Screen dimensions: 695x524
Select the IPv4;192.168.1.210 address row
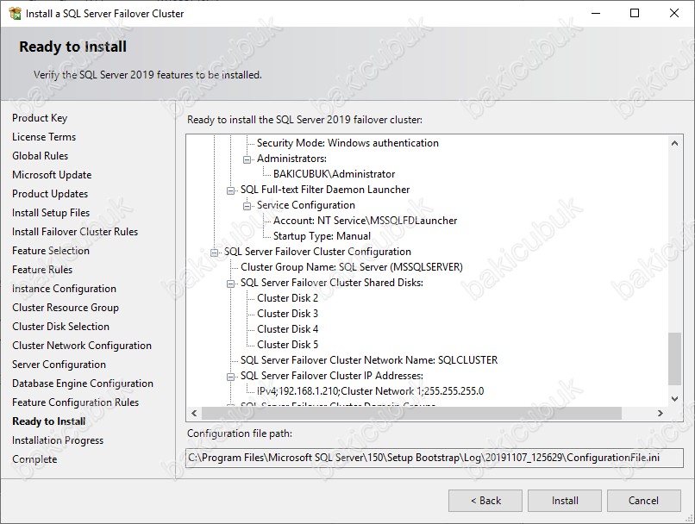click(x=371, y=391)
